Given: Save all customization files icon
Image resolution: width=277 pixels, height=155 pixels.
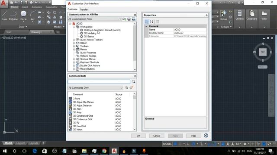Looking at the screenshot, I should click(129, 19).
